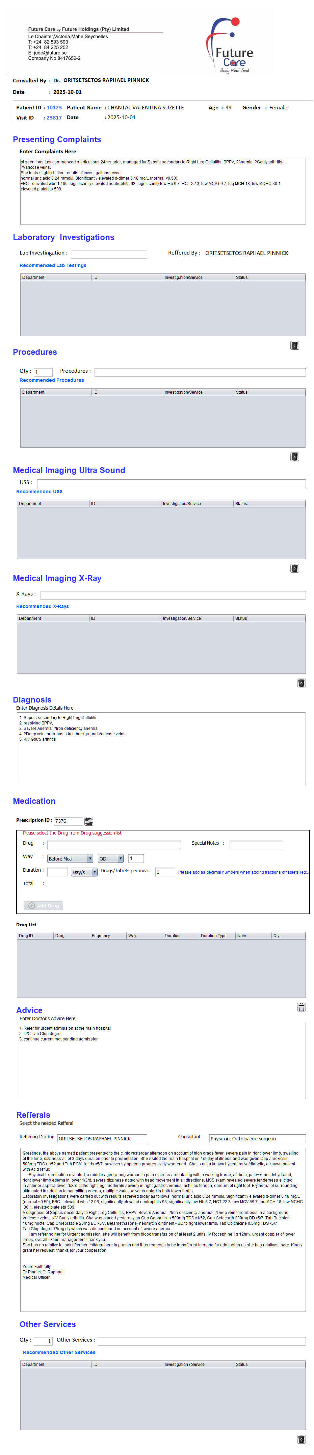
Task: Open the Before Meal dropdown
Action: (x=70, y=858)
